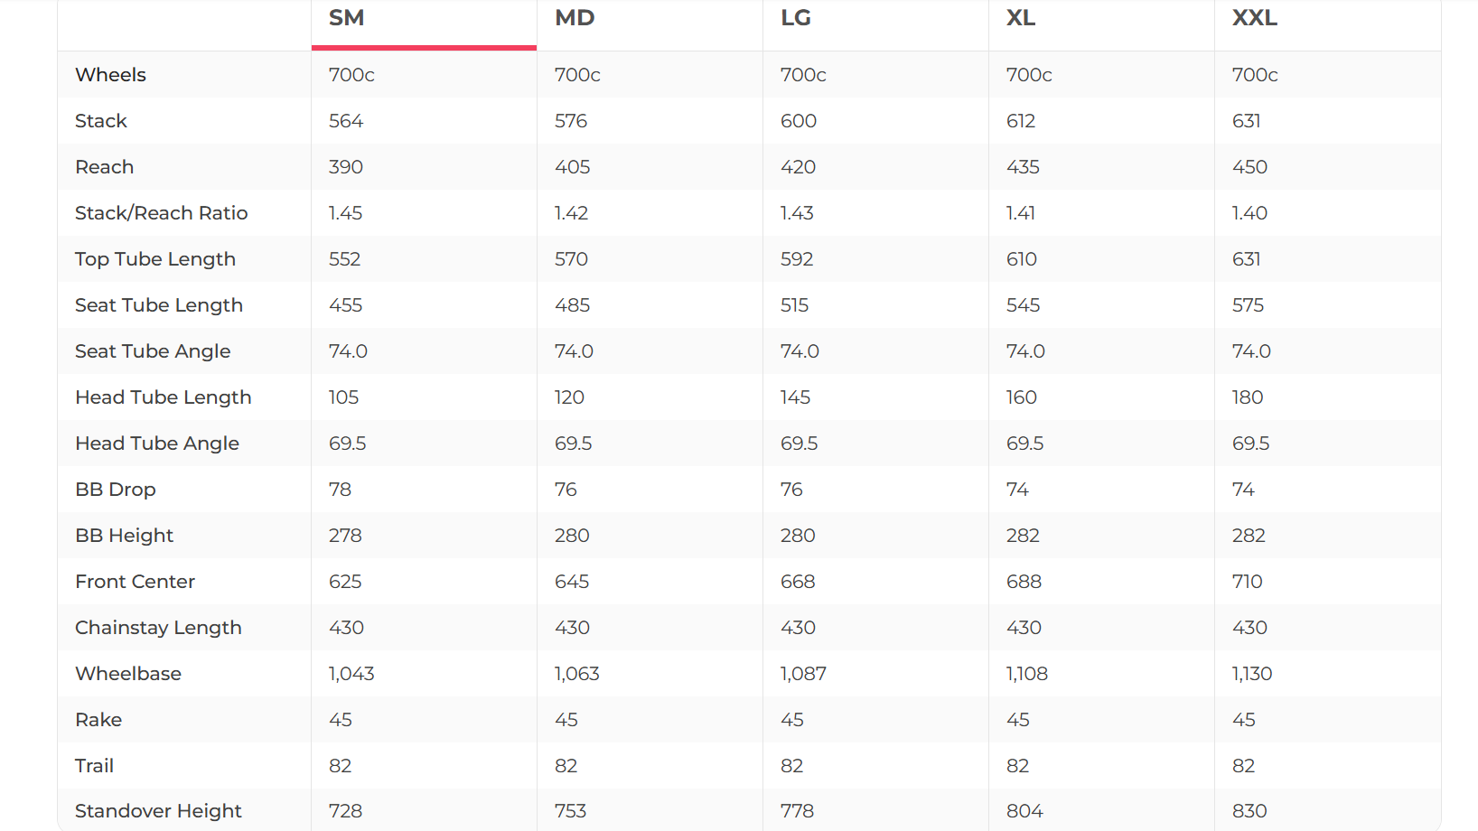Viewport: 1478px width, 831px height.
Task: Switch to the LG size column
Action: (796, 18)
